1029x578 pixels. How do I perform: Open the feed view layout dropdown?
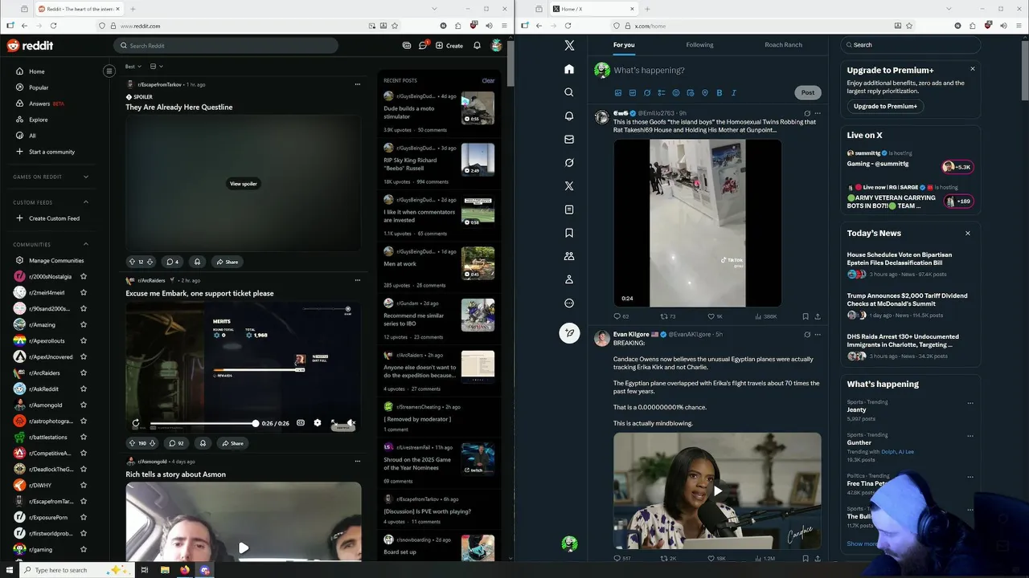click(x=156, y=67)
